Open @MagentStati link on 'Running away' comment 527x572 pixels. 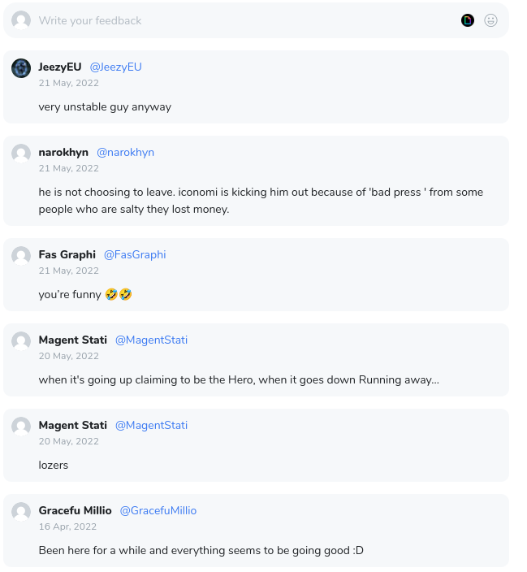click(x=151, y=340)
